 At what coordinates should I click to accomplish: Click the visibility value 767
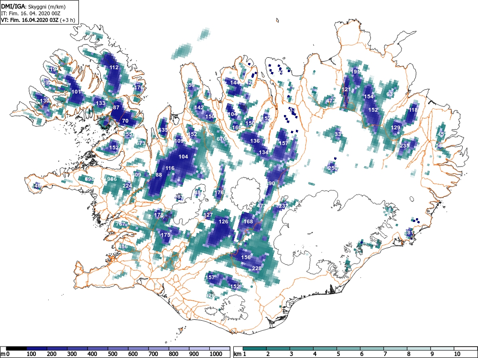click(x=120, y=224)
